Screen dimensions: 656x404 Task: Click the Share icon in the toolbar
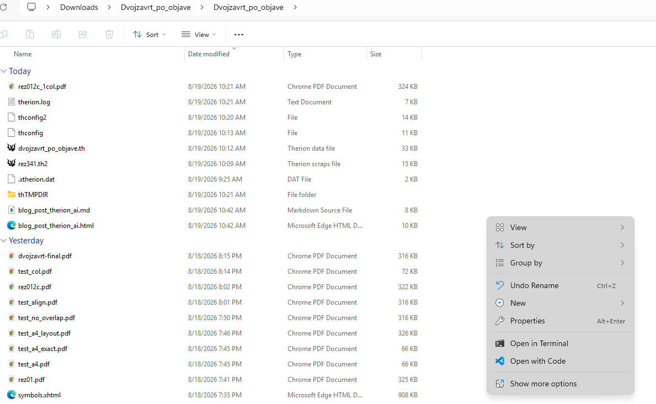click(x=83, y=34)
